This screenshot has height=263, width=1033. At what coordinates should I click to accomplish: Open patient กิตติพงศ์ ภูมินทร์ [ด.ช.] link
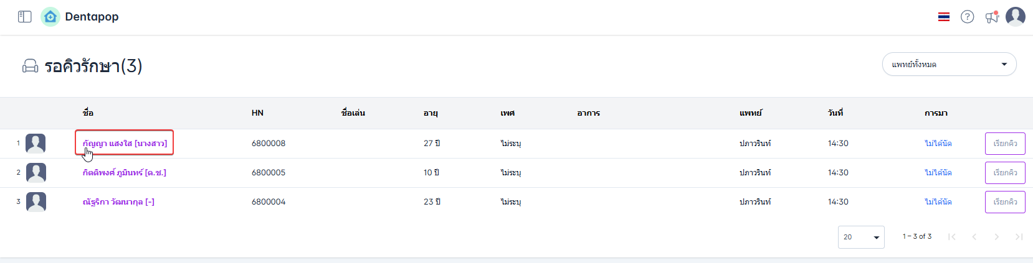[125, 173]
